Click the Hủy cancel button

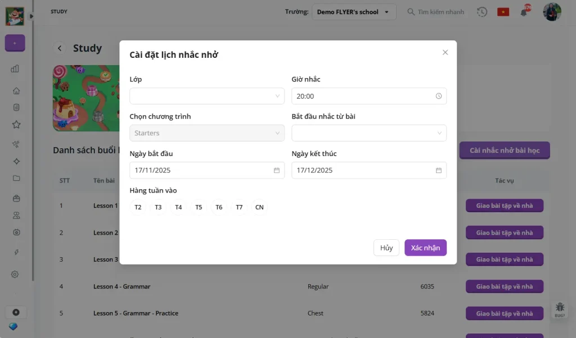(386, 248)
